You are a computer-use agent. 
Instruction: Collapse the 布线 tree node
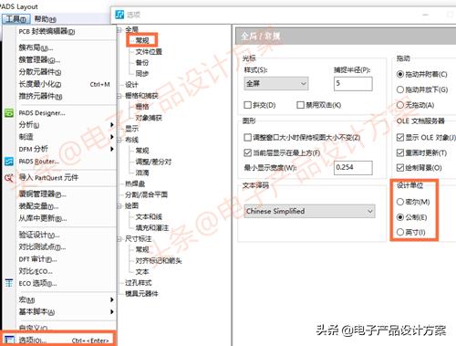coord(119,140)
